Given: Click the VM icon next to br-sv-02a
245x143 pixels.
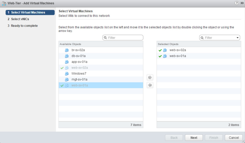Looking at the screenshot, I should click(67, 50).
